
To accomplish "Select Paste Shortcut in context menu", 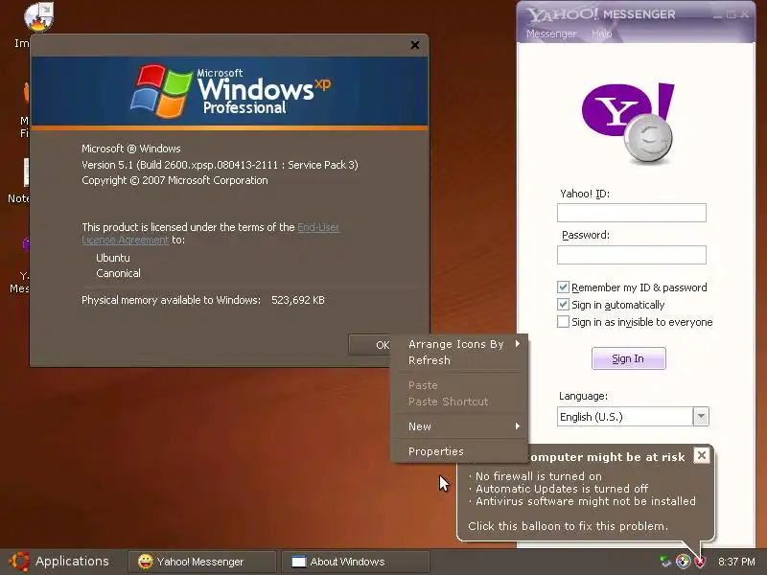I will point(459,402).
